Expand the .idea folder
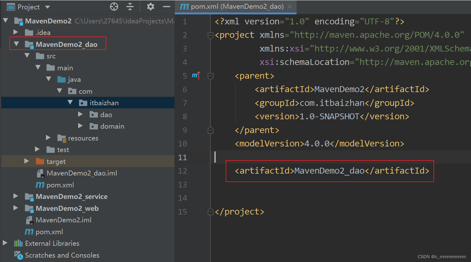The height and width of the screenshot is (262, 471). coord(16,32)
